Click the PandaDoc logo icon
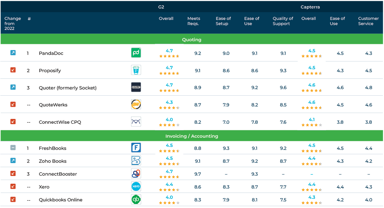 pos(136,53)
